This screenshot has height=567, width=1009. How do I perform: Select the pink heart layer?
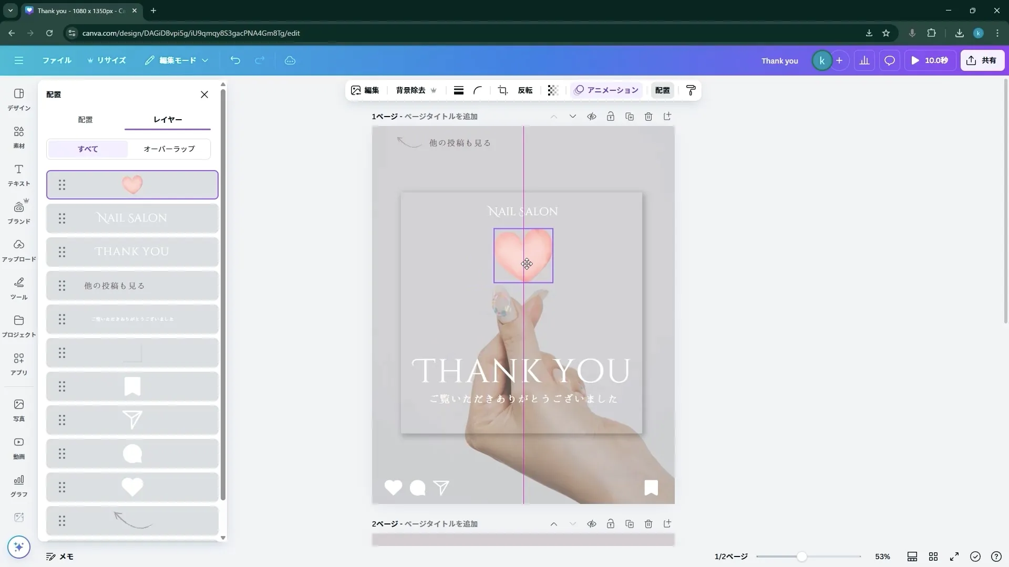tap(132, 185)
